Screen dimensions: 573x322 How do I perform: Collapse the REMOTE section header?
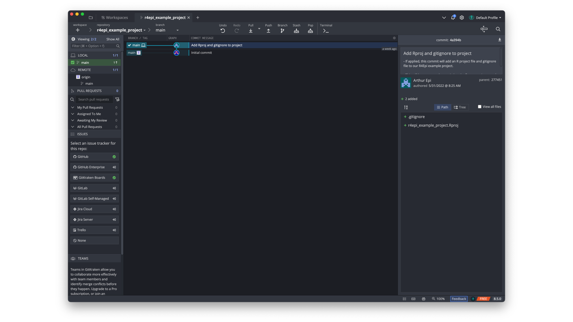point(94,70)
